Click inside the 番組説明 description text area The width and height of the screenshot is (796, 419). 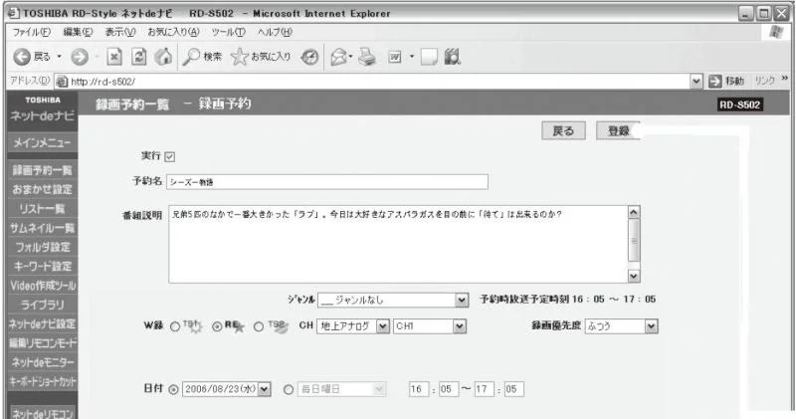pyautogui.click(x=398, y=244)
